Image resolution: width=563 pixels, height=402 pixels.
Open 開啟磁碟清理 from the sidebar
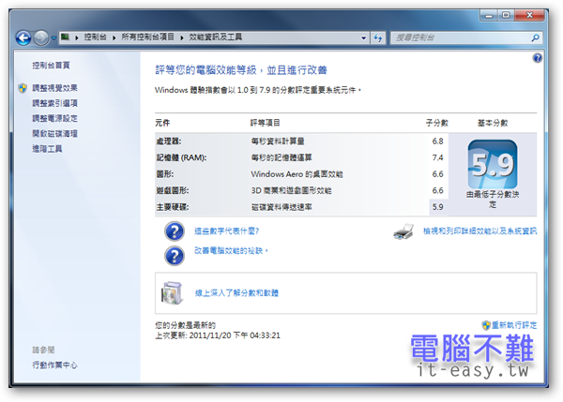click(x=54, y=133)
